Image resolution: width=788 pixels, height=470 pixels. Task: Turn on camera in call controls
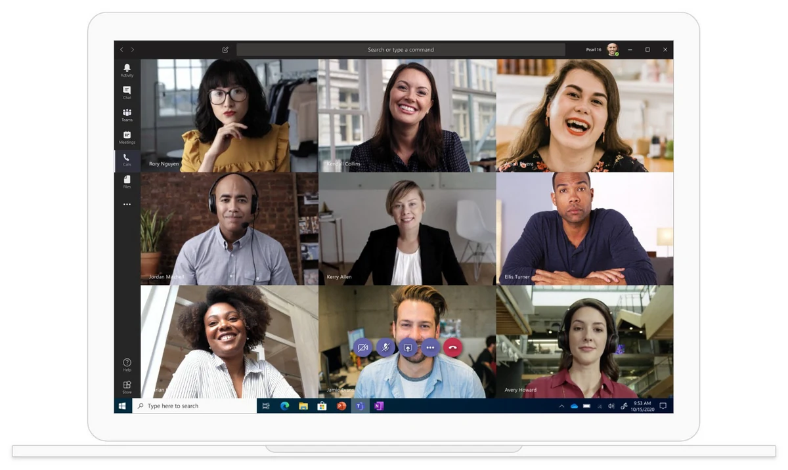click(x=362, y=347)
